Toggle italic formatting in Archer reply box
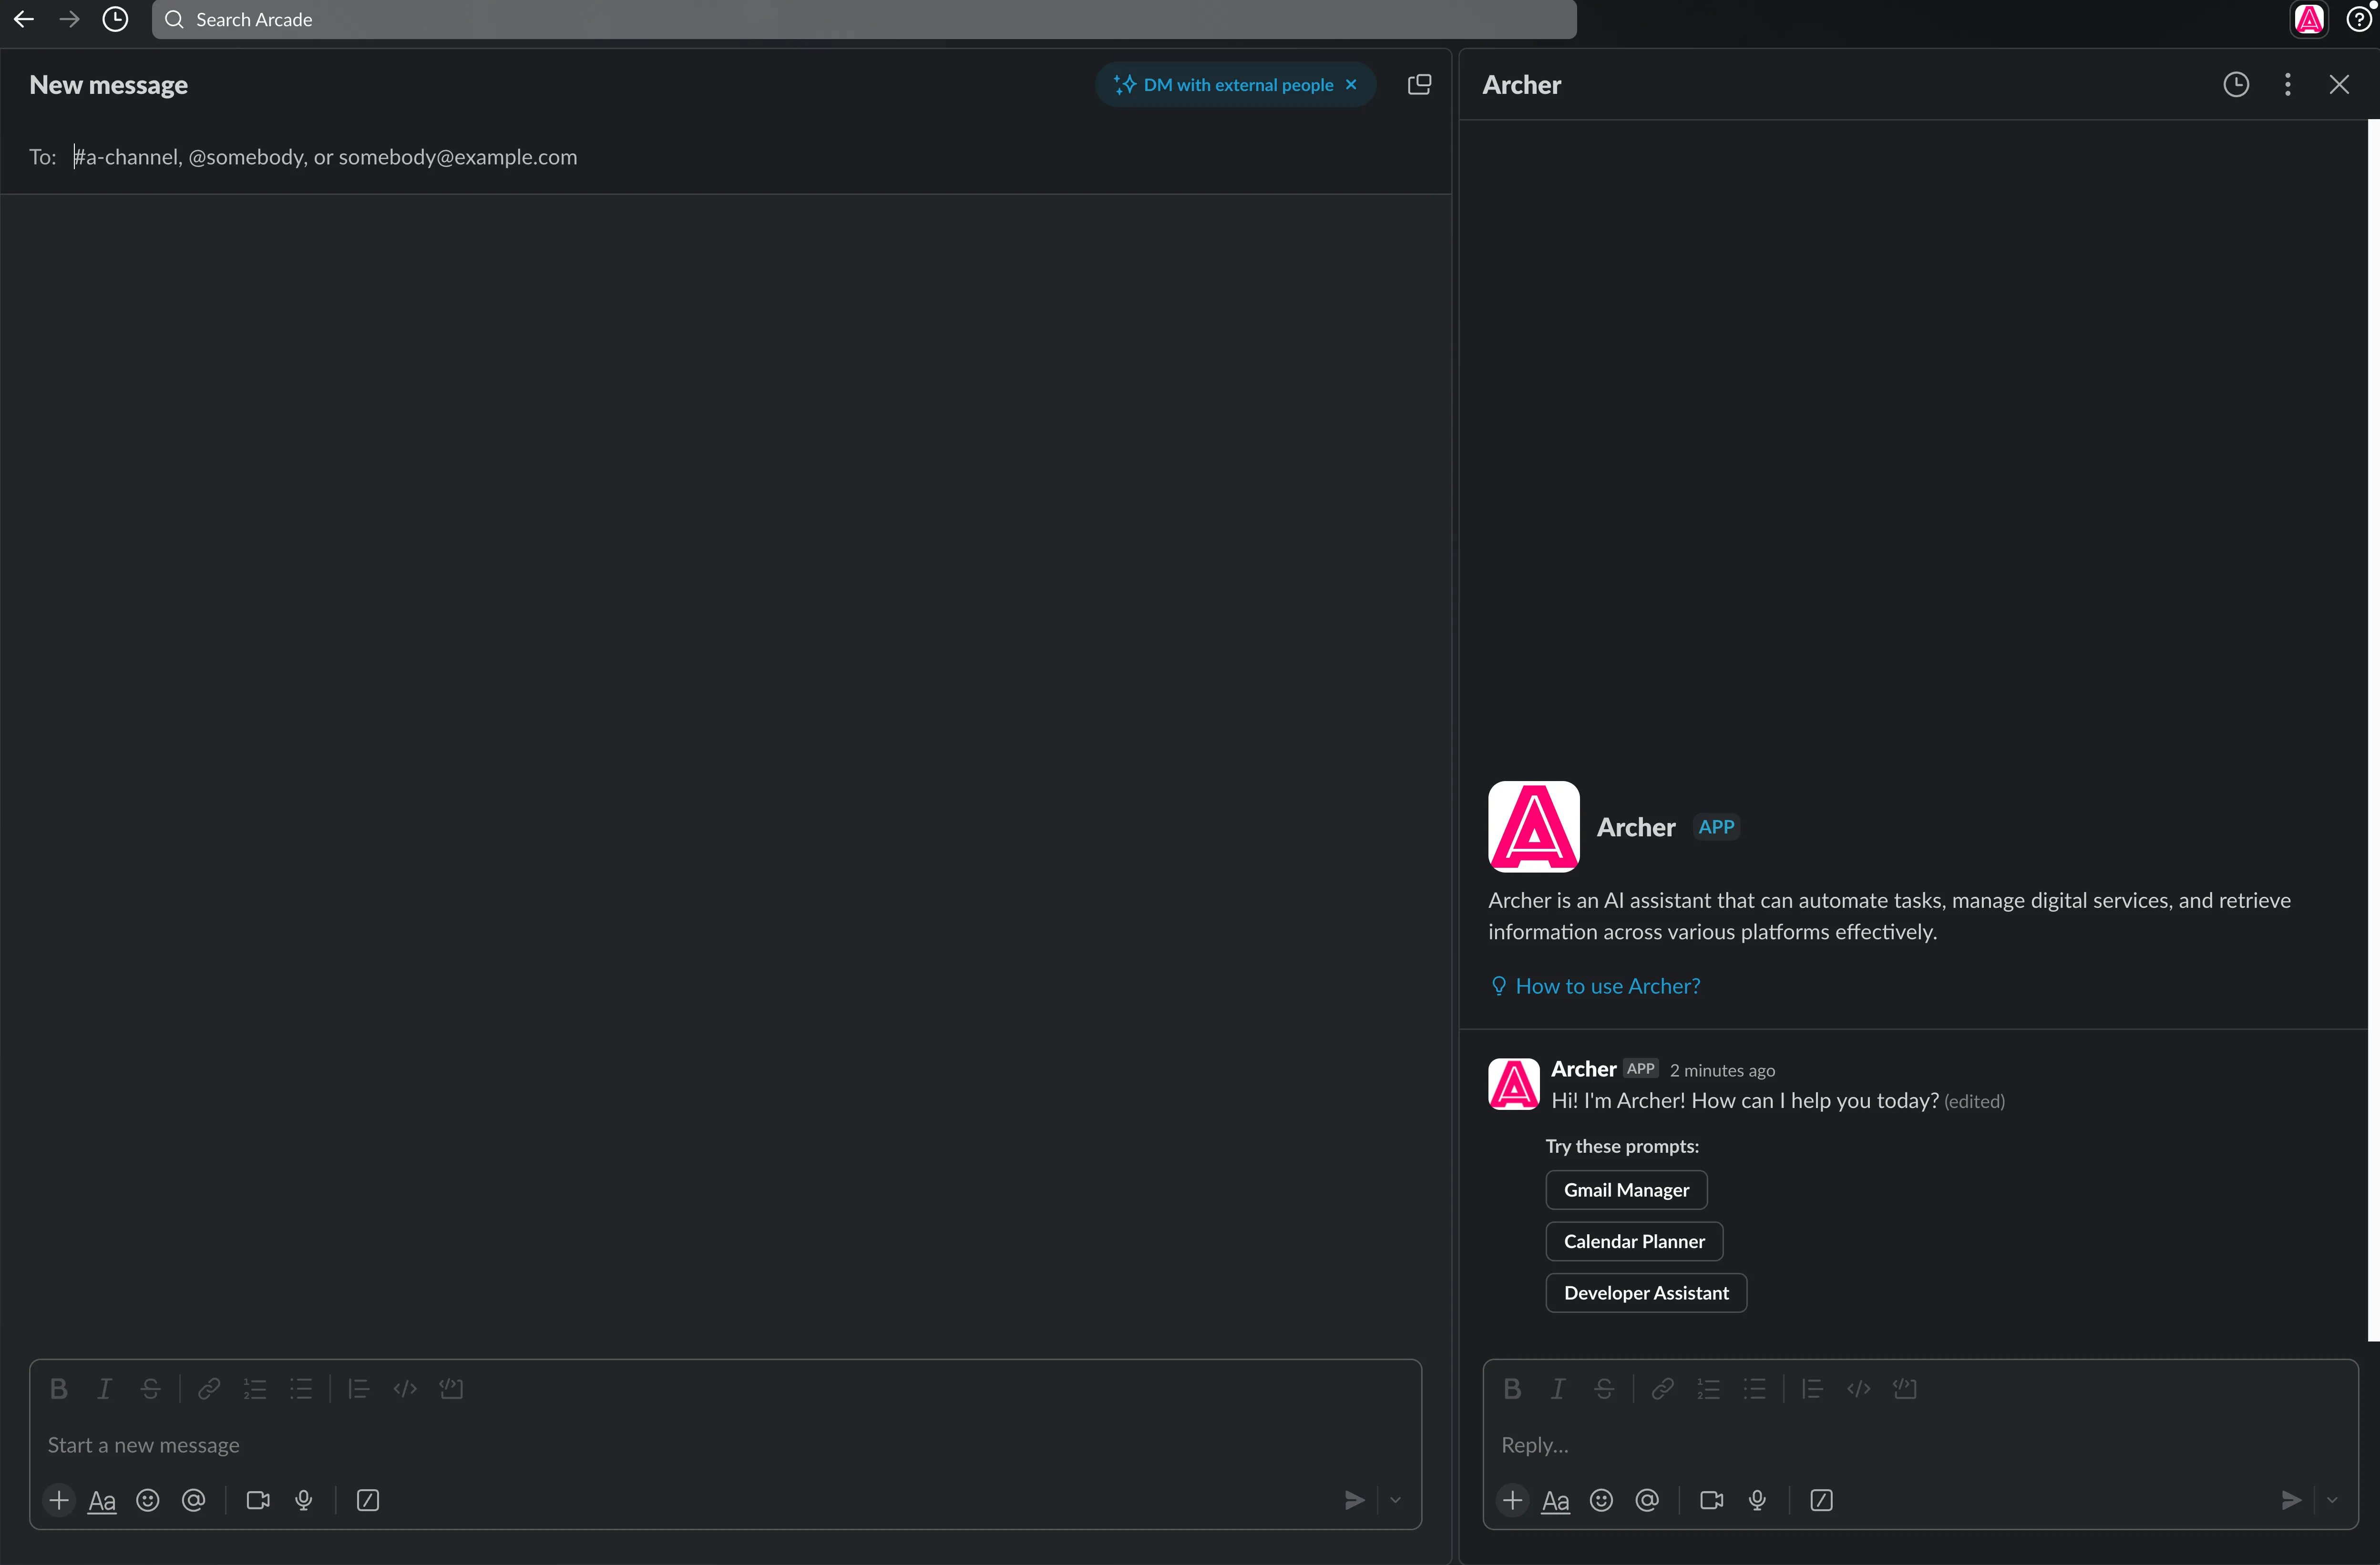The height and width of the screenshot is (1565, 2380). (x=1557, y=1388)
